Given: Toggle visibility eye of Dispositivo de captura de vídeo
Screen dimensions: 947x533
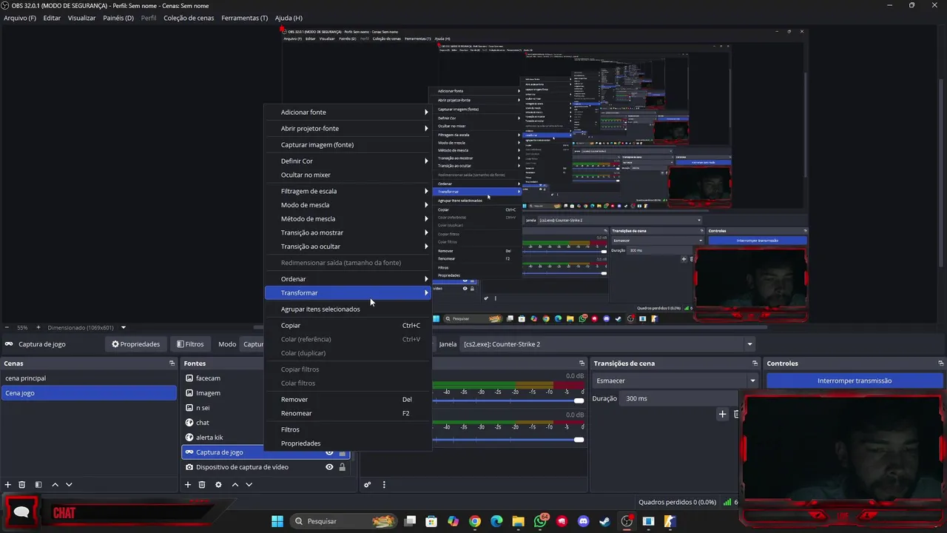Looking at the screenshot, I should coord(329,467).
